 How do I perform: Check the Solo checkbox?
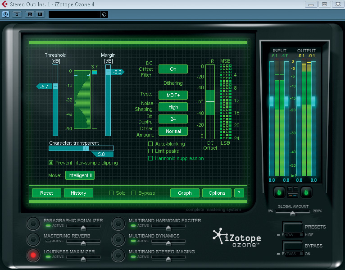coord(111,193)
